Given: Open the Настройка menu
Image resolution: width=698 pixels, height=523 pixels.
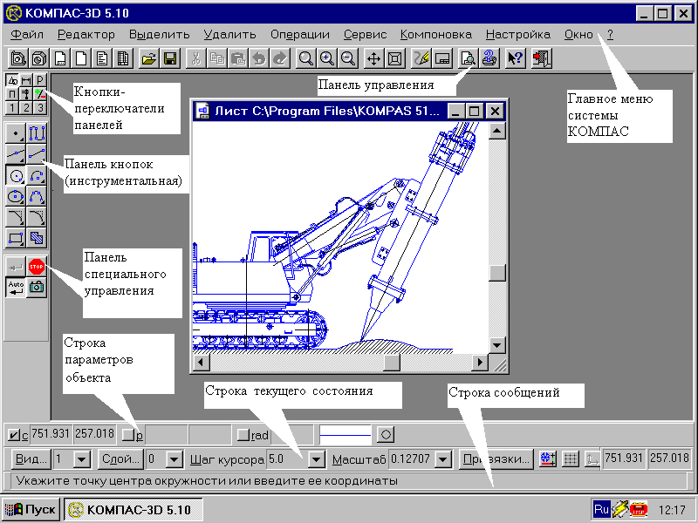Looking at the screenshot, I should click(x=518, y=35).
